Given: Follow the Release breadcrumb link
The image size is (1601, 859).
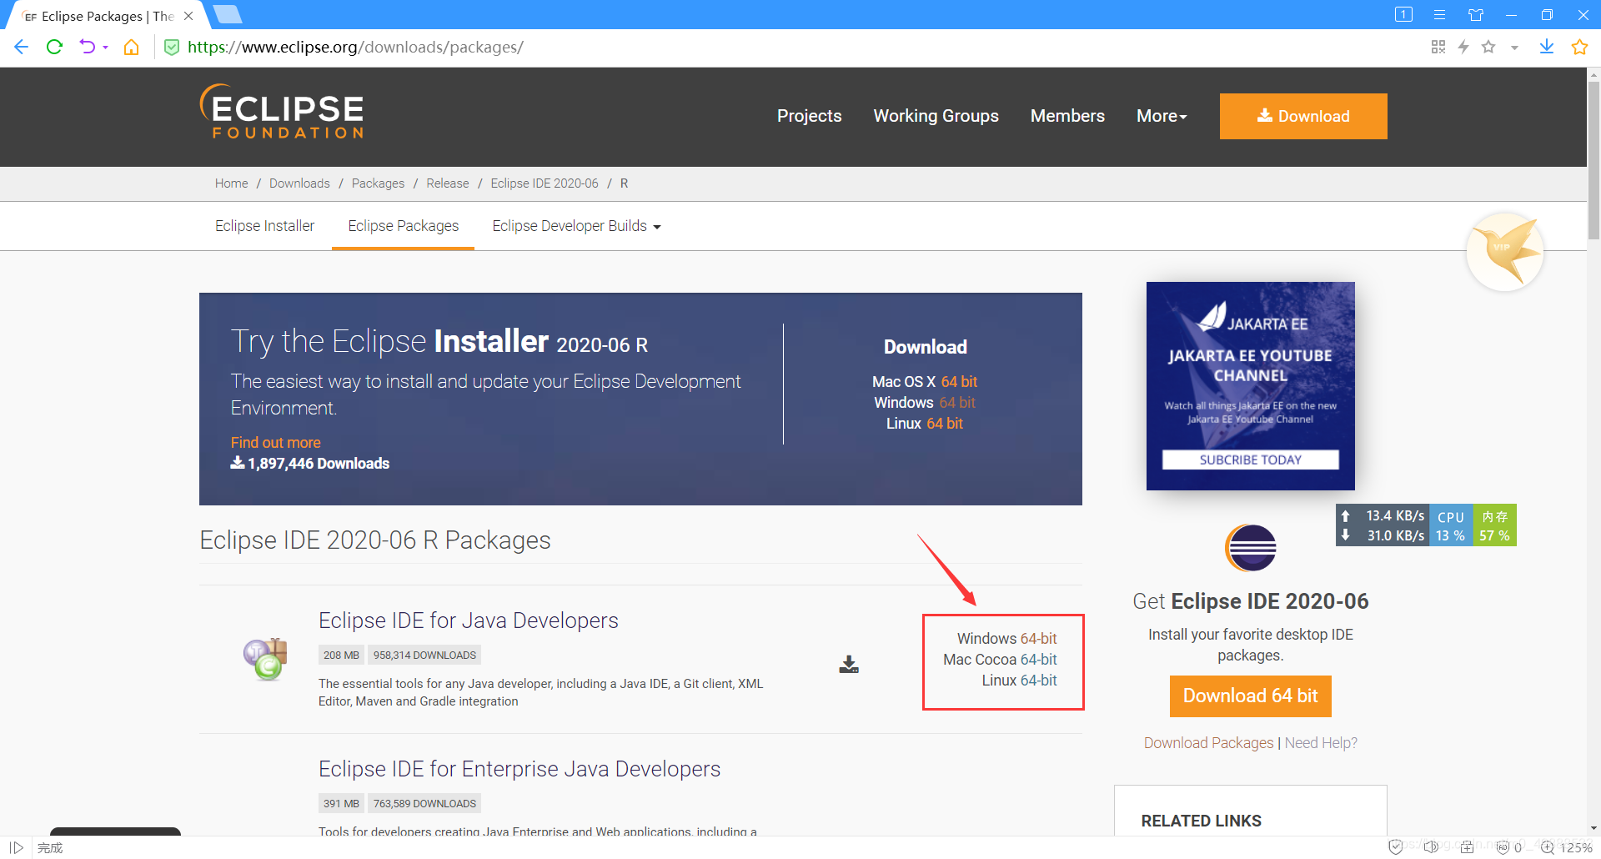Looking at the screenshot, I should (x=448, y=183).
